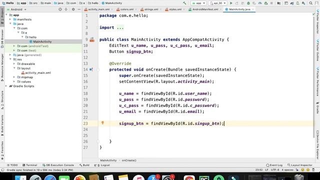Click '4 spaces' indent setting

point(287,170)
